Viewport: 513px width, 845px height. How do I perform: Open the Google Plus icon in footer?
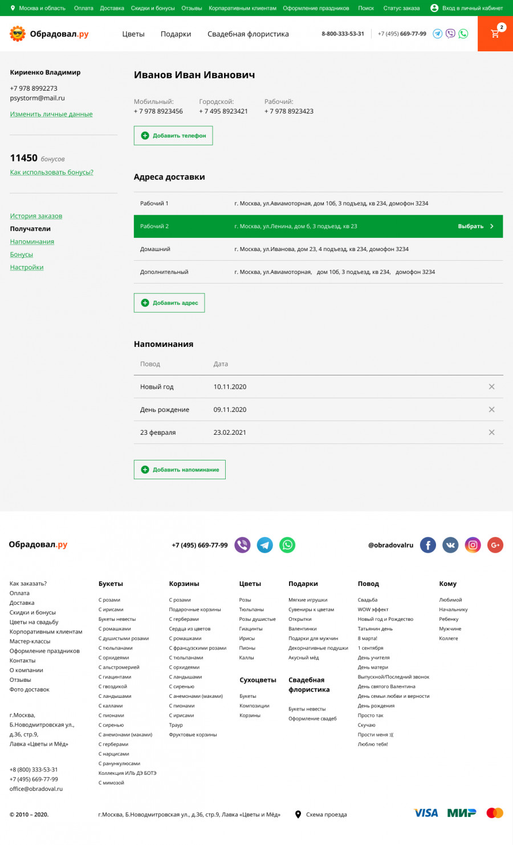pyautogui.click(x=495, y=545)
